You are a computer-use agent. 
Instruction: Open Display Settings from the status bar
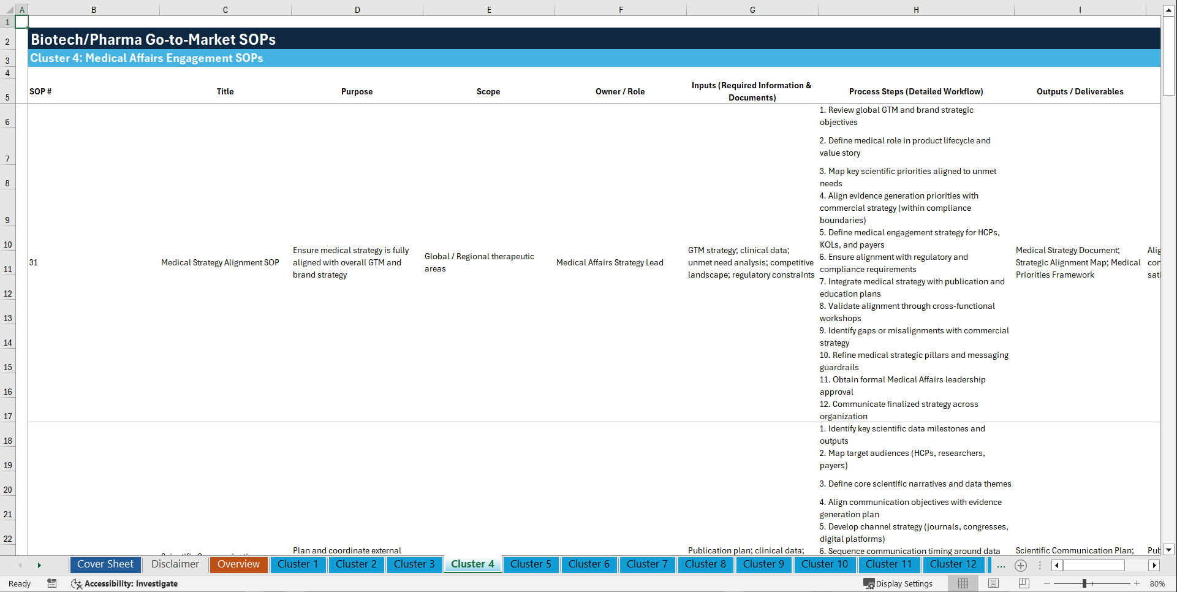point(898,583)
